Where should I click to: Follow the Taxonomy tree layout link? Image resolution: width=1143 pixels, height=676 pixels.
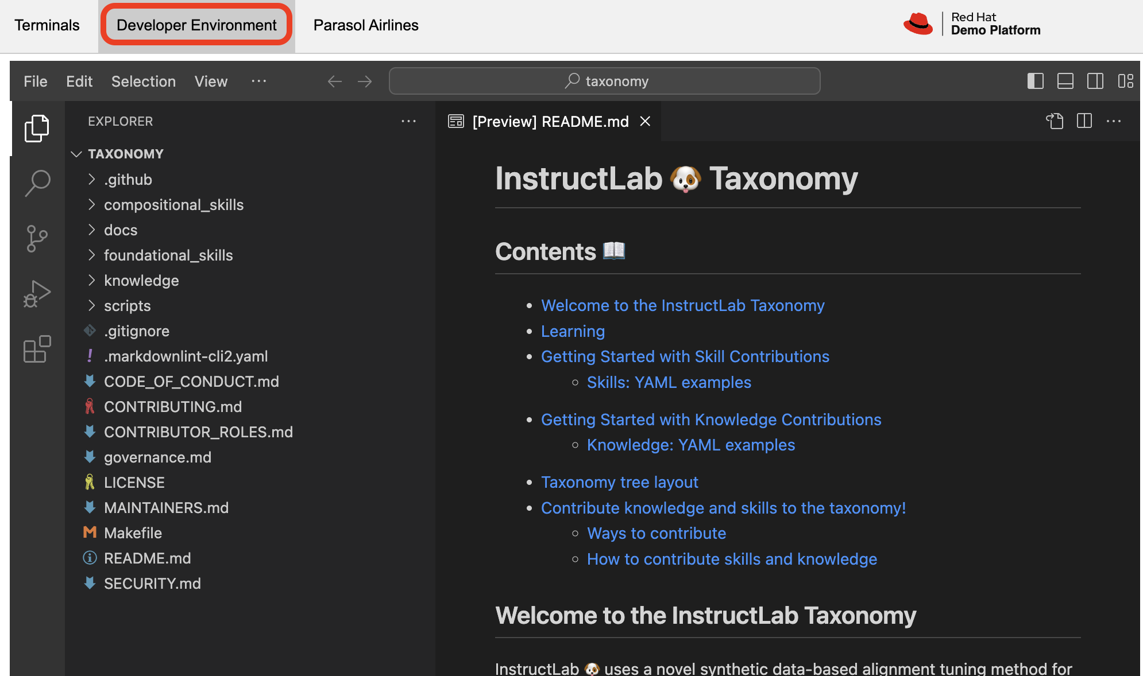coord(620,482)
